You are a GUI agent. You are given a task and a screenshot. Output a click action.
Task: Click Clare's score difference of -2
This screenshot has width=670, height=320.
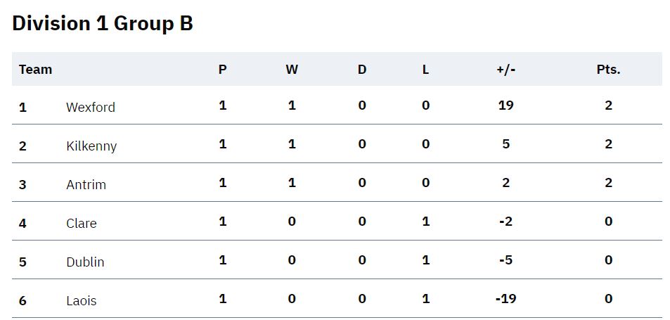coord(506,222)
